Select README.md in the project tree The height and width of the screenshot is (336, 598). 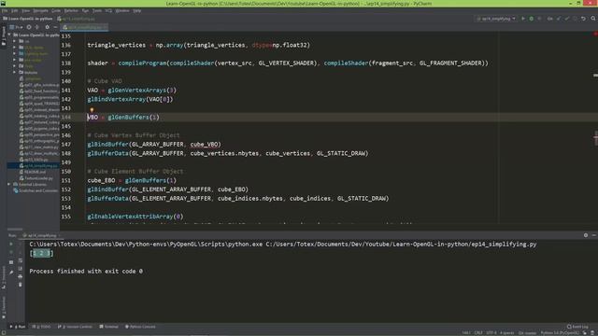(x=32, y=172)
